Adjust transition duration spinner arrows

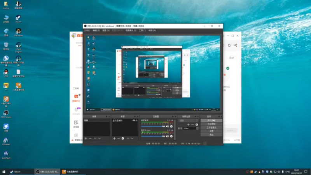(x=197, y=128)
